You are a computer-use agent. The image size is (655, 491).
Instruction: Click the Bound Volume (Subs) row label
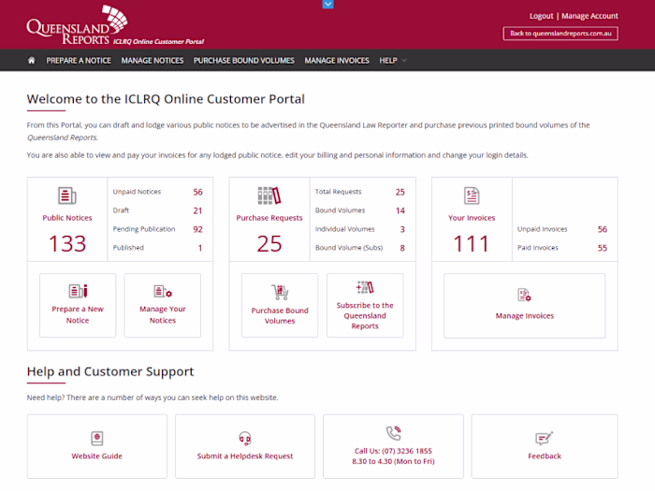tap(349, 248)
